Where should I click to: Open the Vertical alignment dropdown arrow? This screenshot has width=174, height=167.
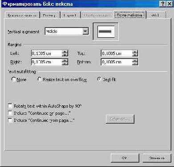tap(85, 31)
